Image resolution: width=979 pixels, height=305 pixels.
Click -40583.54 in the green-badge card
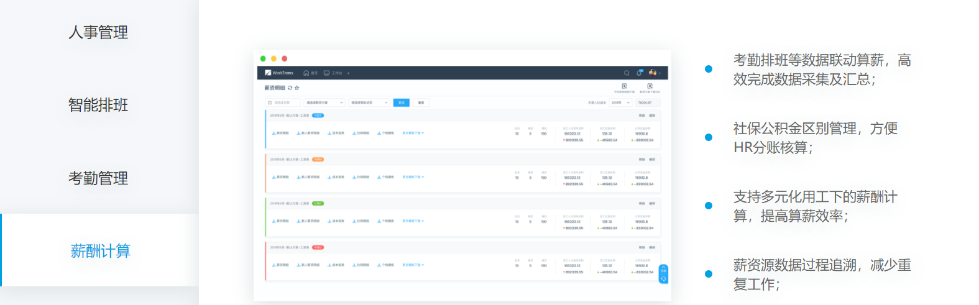(607, 228)
